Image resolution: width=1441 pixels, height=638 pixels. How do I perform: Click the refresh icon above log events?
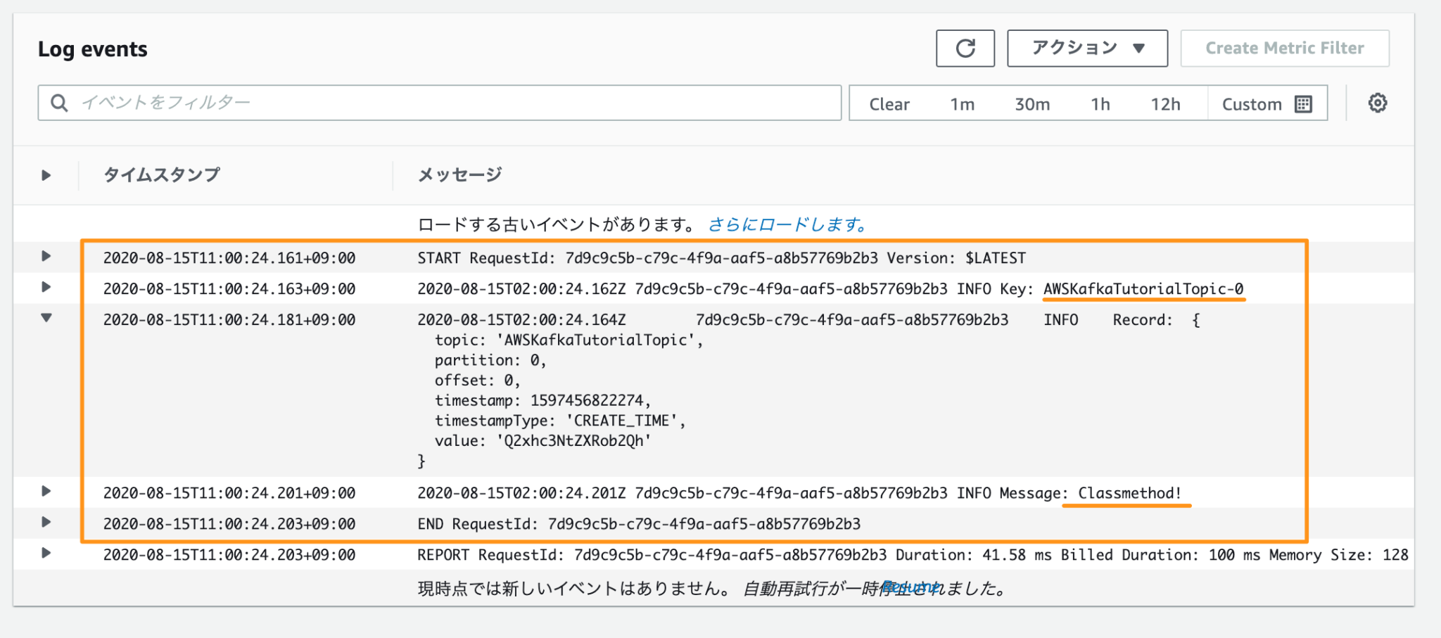click(x=965, y=48)
